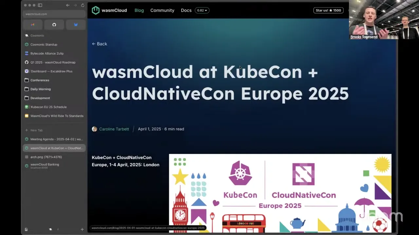
Task: Click the 1-4 April, 2025: London subheading
Action: (x=126, y=161)
